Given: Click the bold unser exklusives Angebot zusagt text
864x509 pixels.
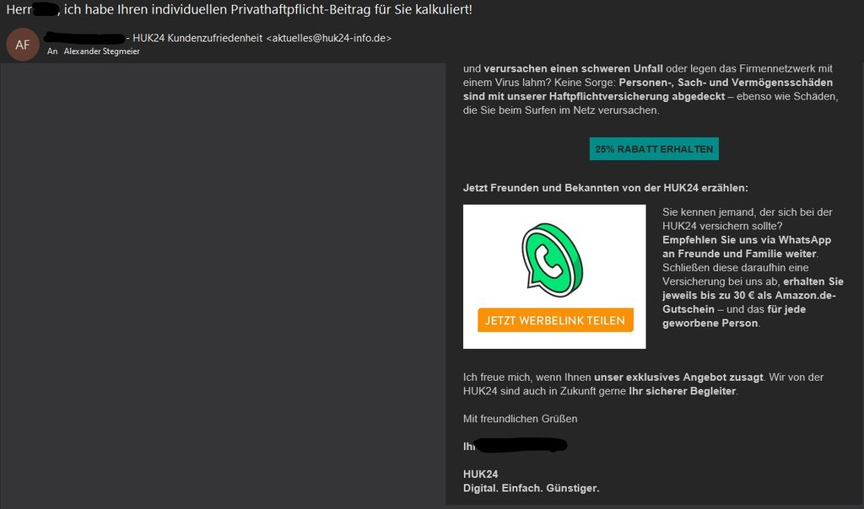Looking at the screenshot, I should (678, 378).
